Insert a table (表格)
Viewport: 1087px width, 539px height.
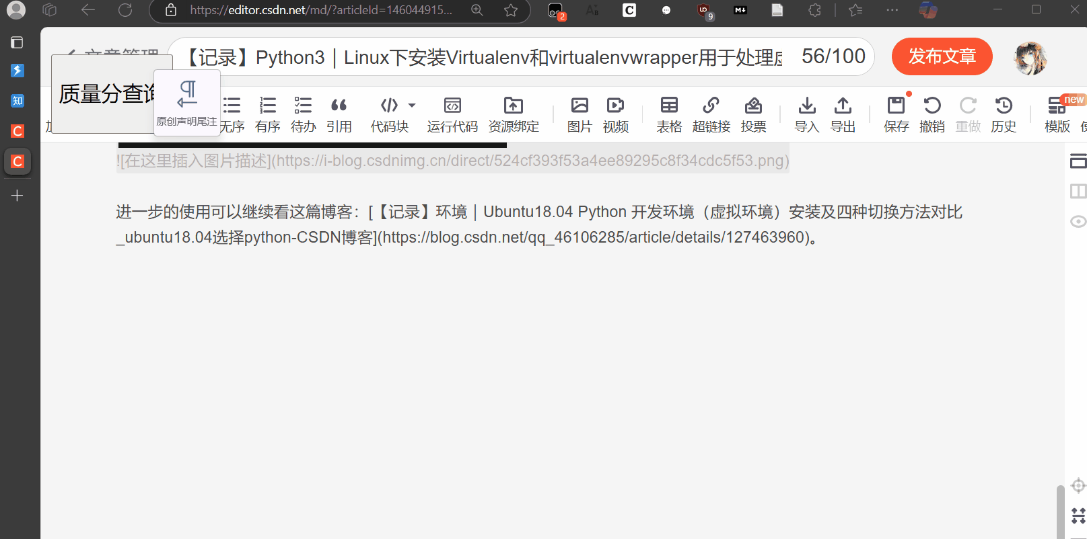(669, 115)
